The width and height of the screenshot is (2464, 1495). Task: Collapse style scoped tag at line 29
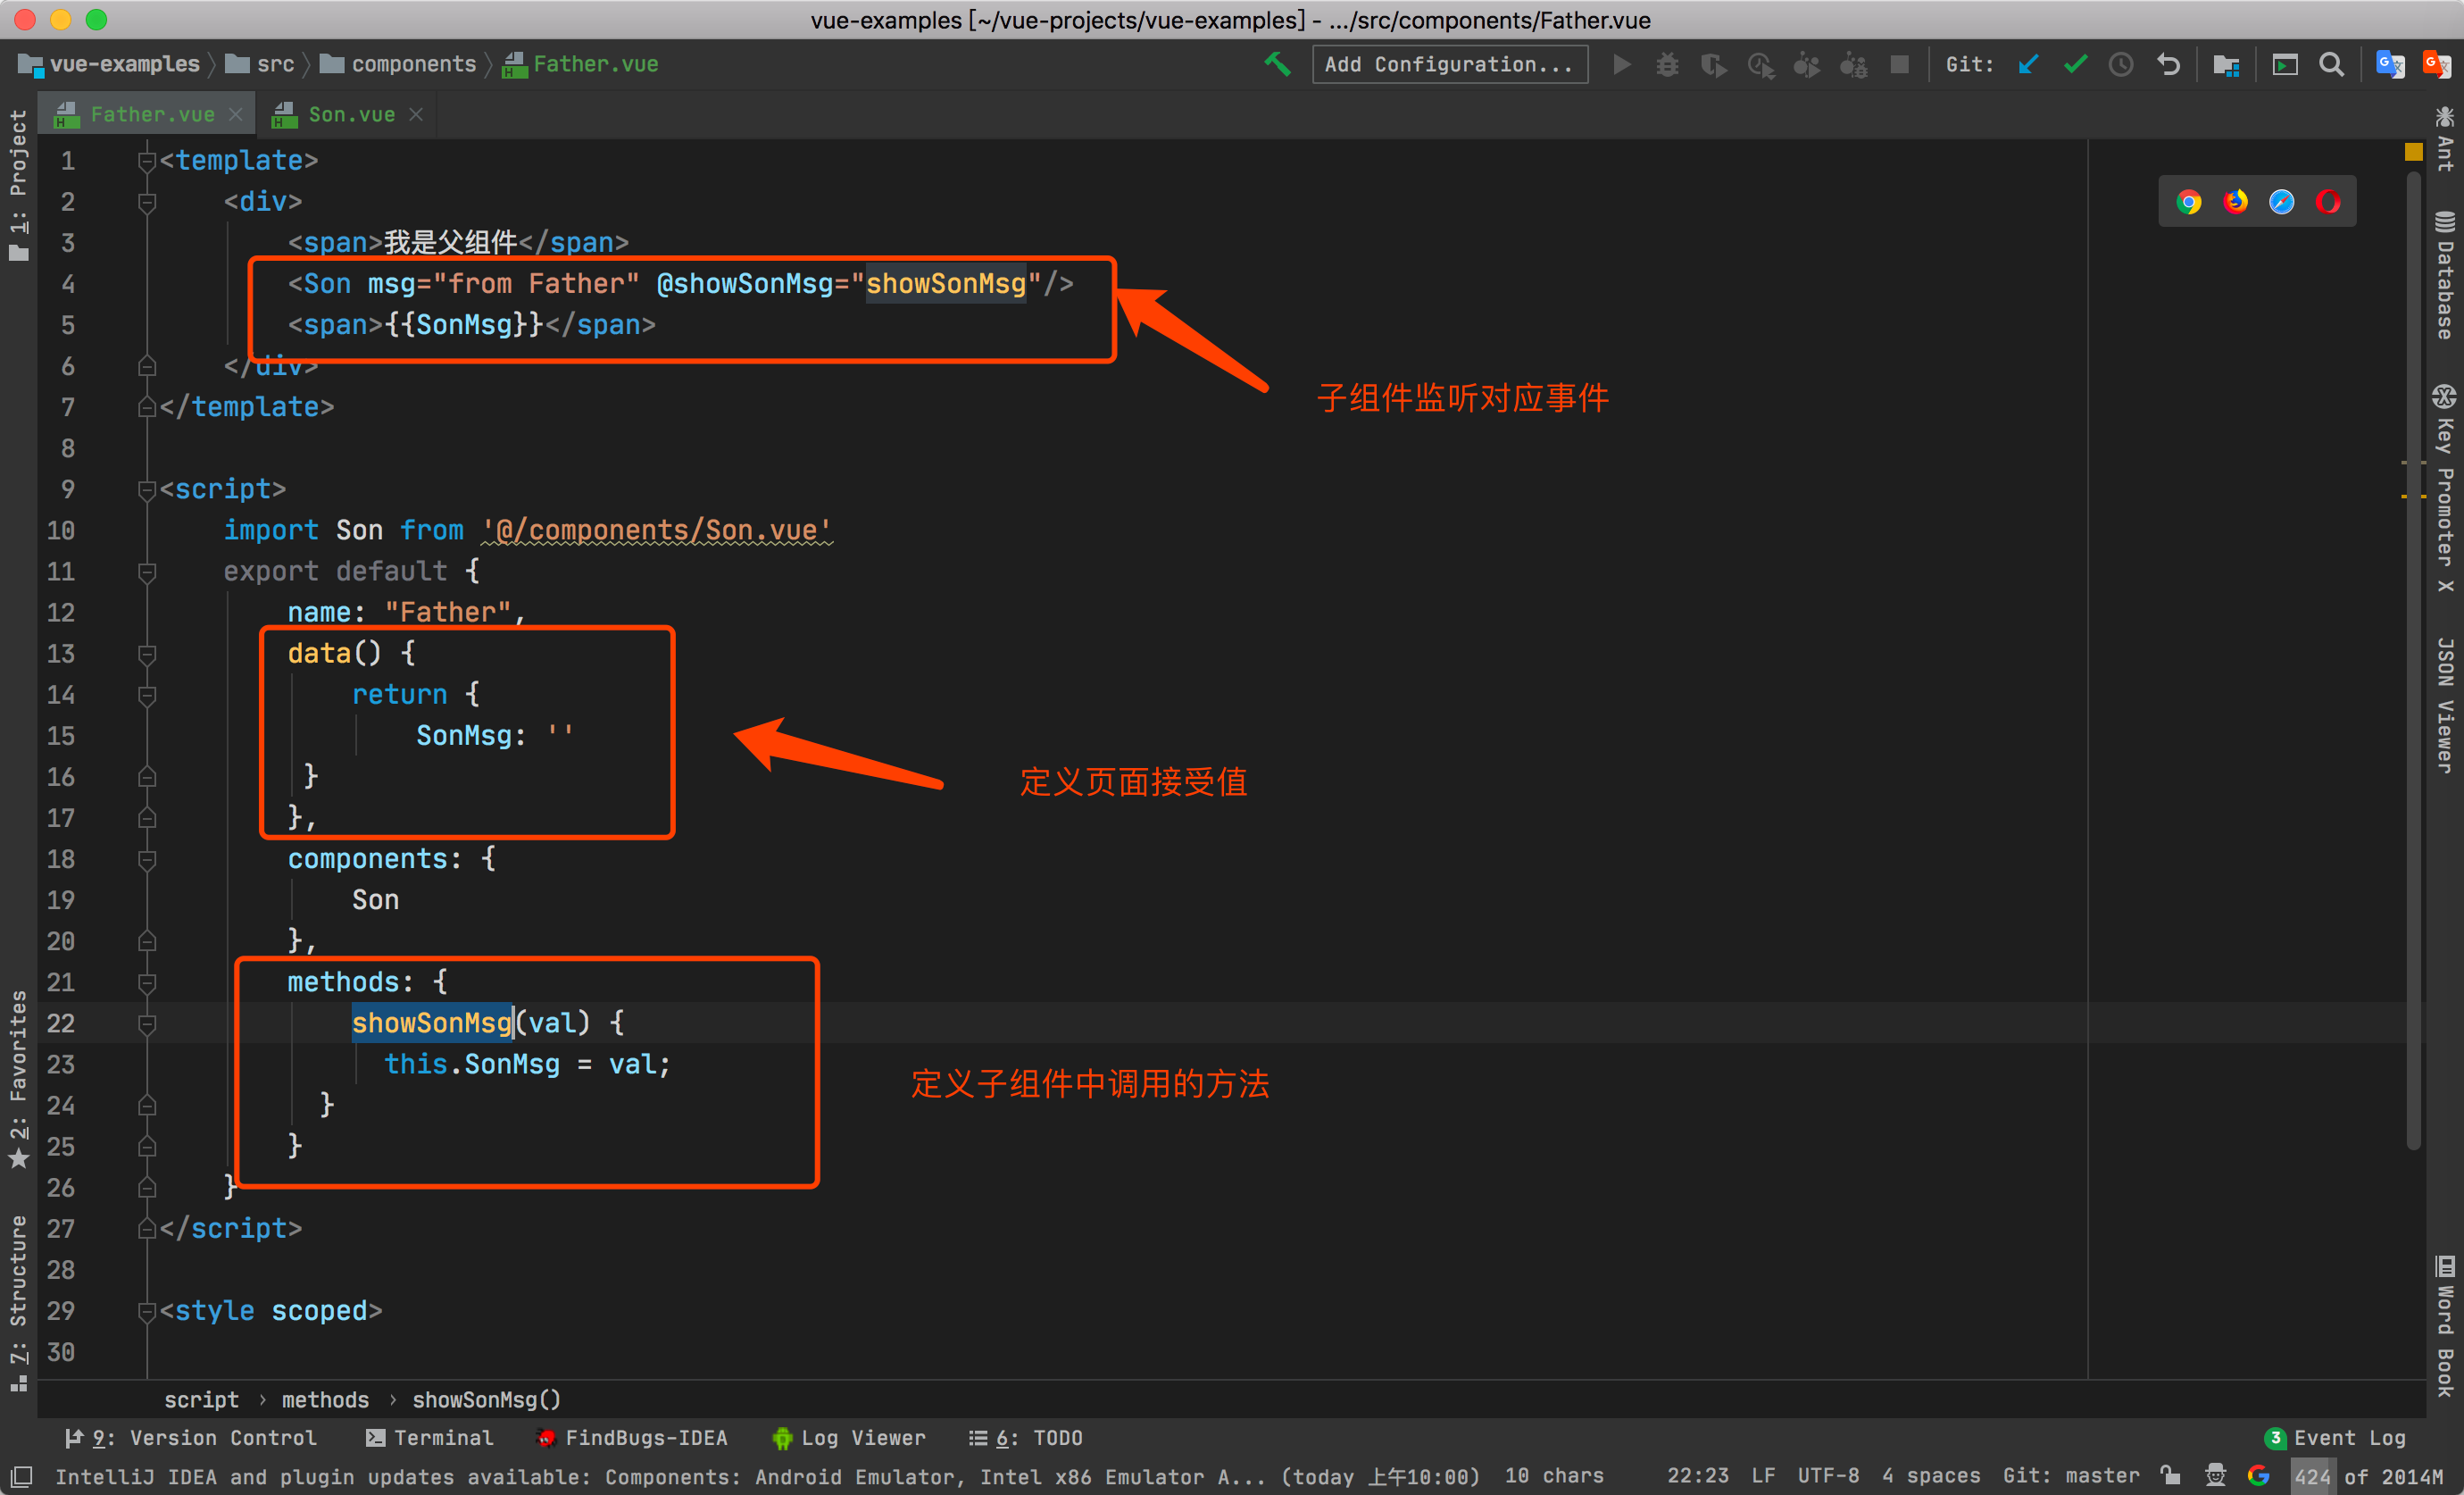point(147,1311)
